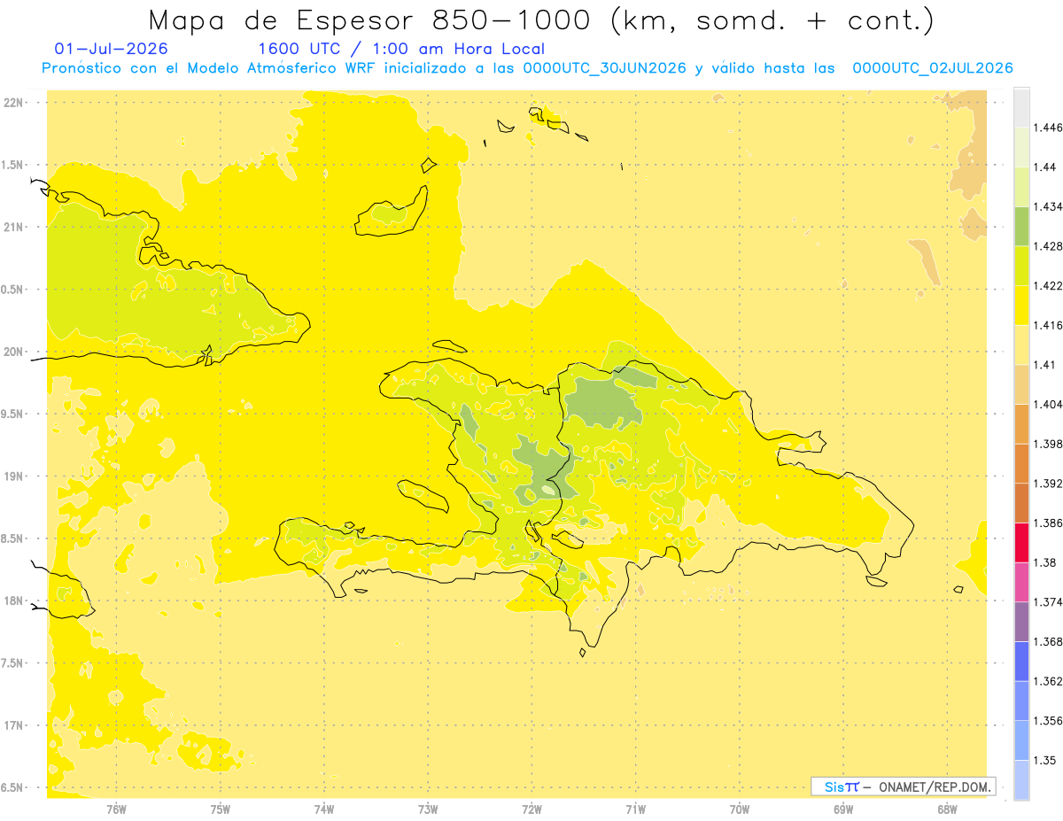Image resolution: width=1063 pixels, height=821 pixels.
Task: Click the latitude label '17N'
Action: tap(13, 725)
